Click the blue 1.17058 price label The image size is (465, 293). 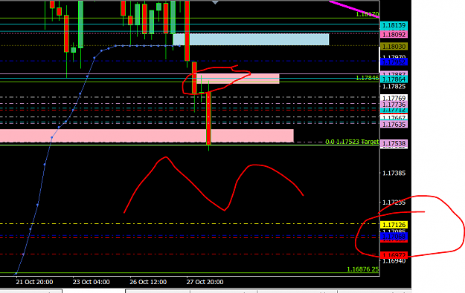pos(394,236)
